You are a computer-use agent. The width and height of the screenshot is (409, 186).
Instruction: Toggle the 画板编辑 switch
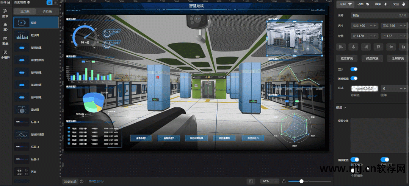(354, 78)
